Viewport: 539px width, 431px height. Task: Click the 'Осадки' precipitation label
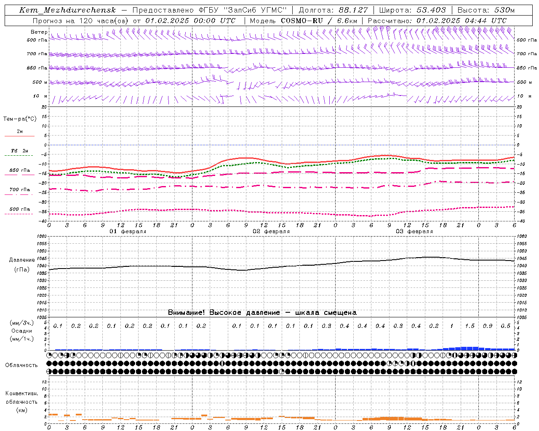tap(21, 331)
